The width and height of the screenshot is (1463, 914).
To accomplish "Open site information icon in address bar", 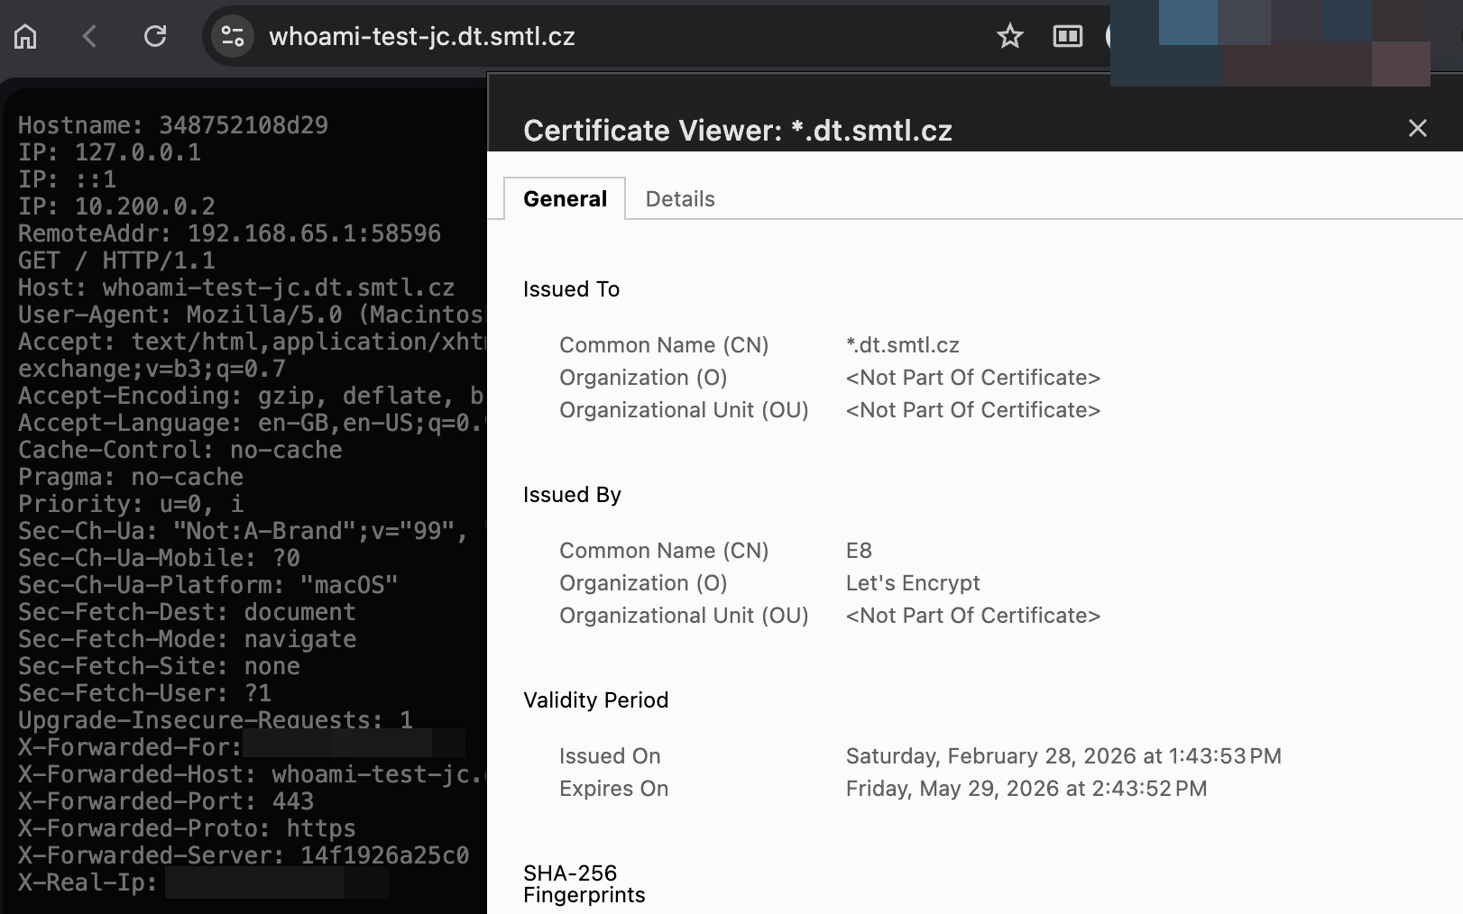I will [233, 36].
